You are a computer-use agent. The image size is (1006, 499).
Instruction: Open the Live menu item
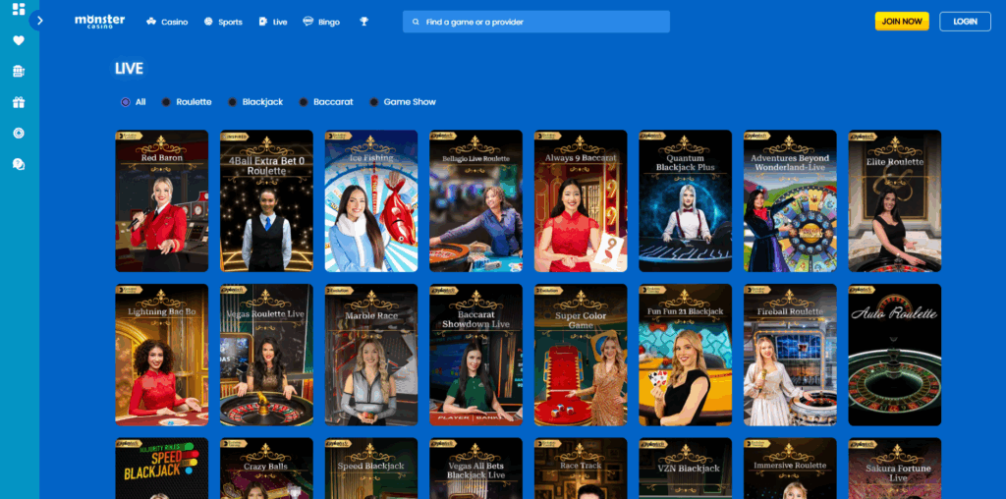[273, 22]
